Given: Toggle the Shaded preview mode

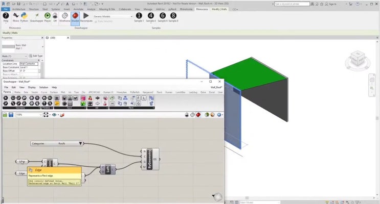Looking at the screenshot, I should pyautogui.click(x=75, y=17).
